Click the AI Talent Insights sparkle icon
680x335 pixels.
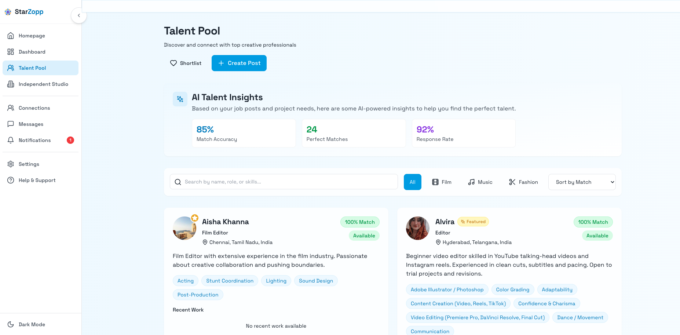(180, 99)
